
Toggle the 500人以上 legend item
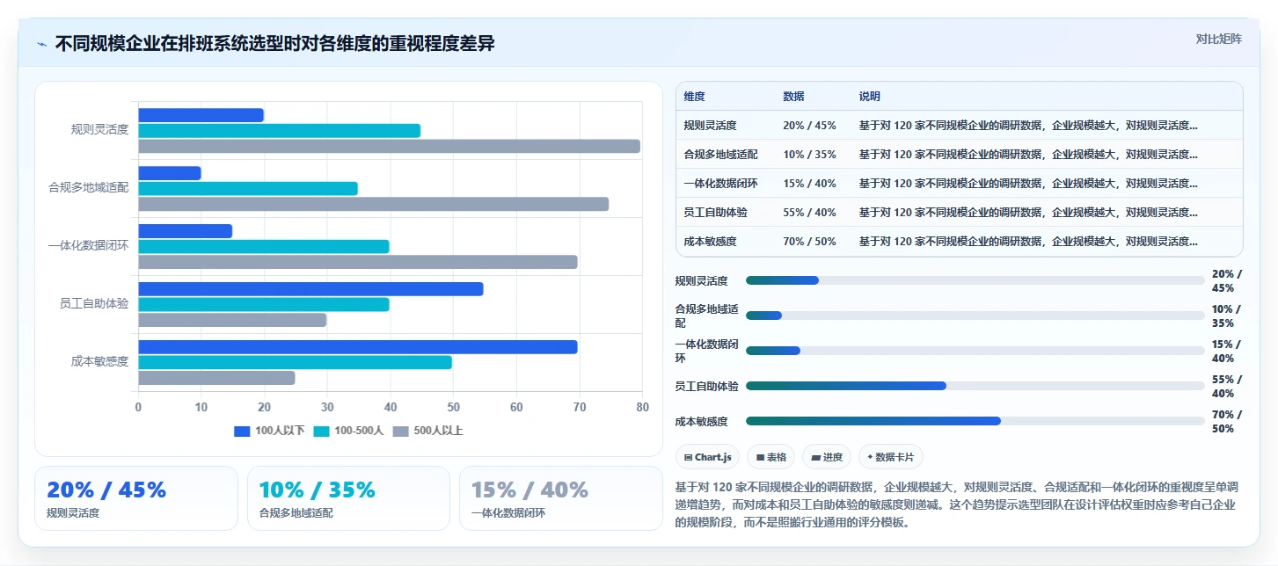point(427,431)
